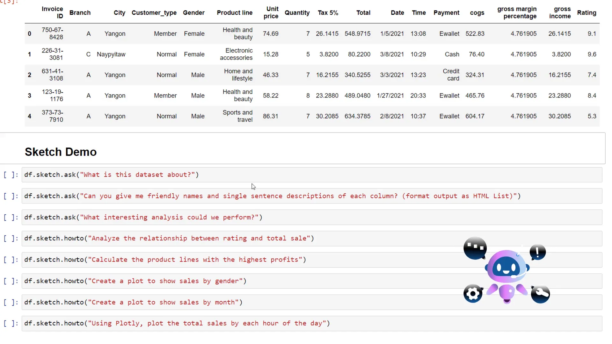Click the Rating column header
The image size is (612, 344).
click(x=587, y=13)
